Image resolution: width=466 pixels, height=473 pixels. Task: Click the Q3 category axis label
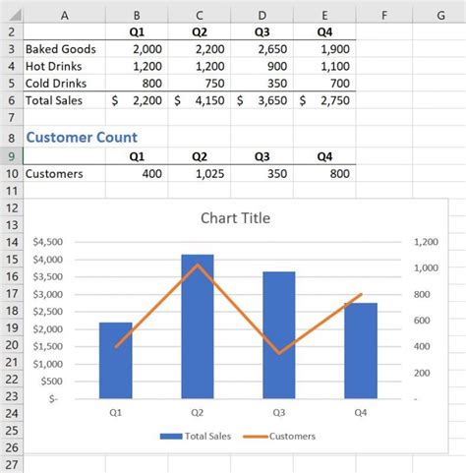click(x=279, y=412)
